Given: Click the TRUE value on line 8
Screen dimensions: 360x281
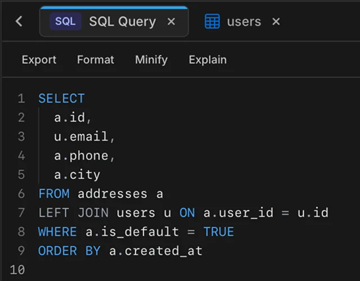Looking at the screenshot, I should coord(219,232).
